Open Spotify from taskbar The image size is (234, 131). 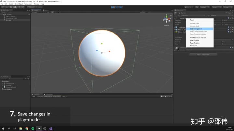[x=33, y=128]
